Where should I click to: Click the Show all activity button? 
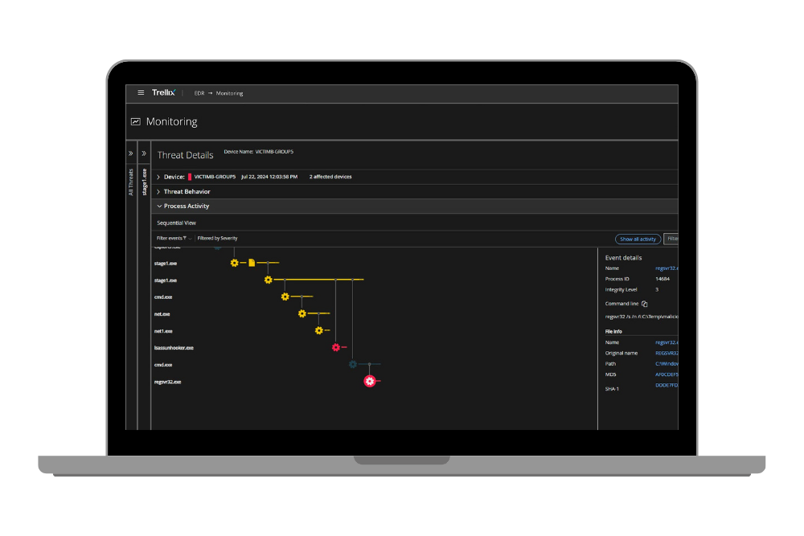(x=638, y=239)
